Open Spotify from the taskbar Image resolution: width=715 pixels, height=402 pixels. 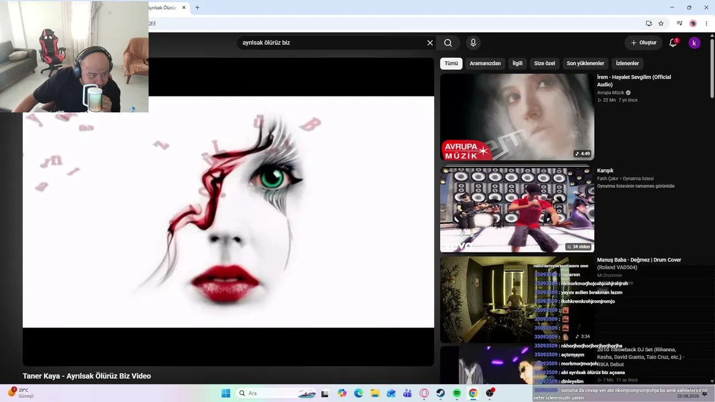point(457,393)
